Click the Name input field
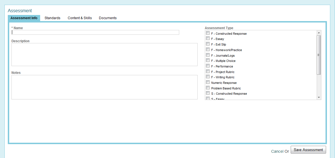335x158 pixels. coord(95,32)
